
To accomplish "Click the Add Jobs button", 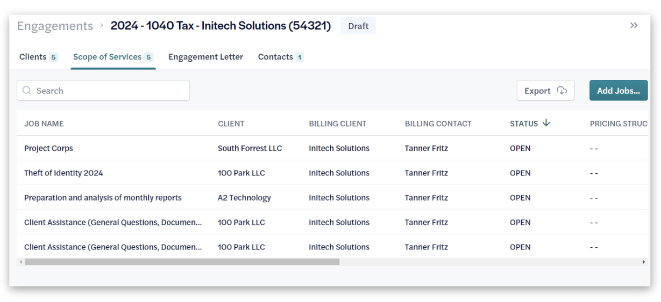I will [619, 91].
